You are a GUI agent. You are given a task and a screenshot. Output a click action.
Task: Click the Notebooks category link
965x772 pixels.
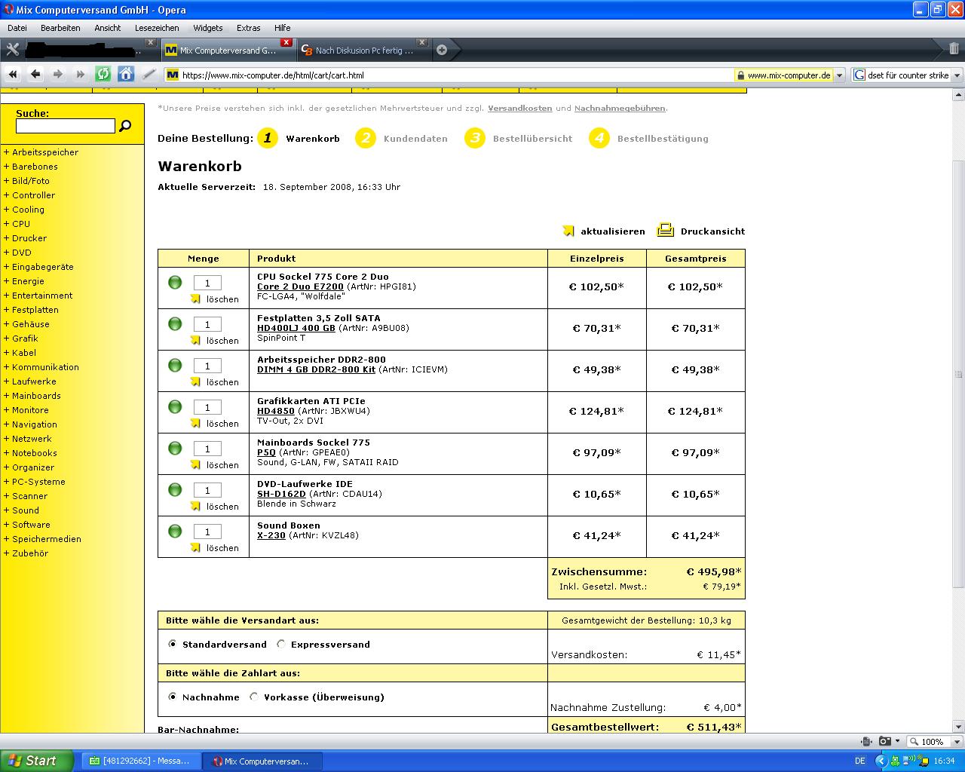pyautogui.click(x=35, y=453)
